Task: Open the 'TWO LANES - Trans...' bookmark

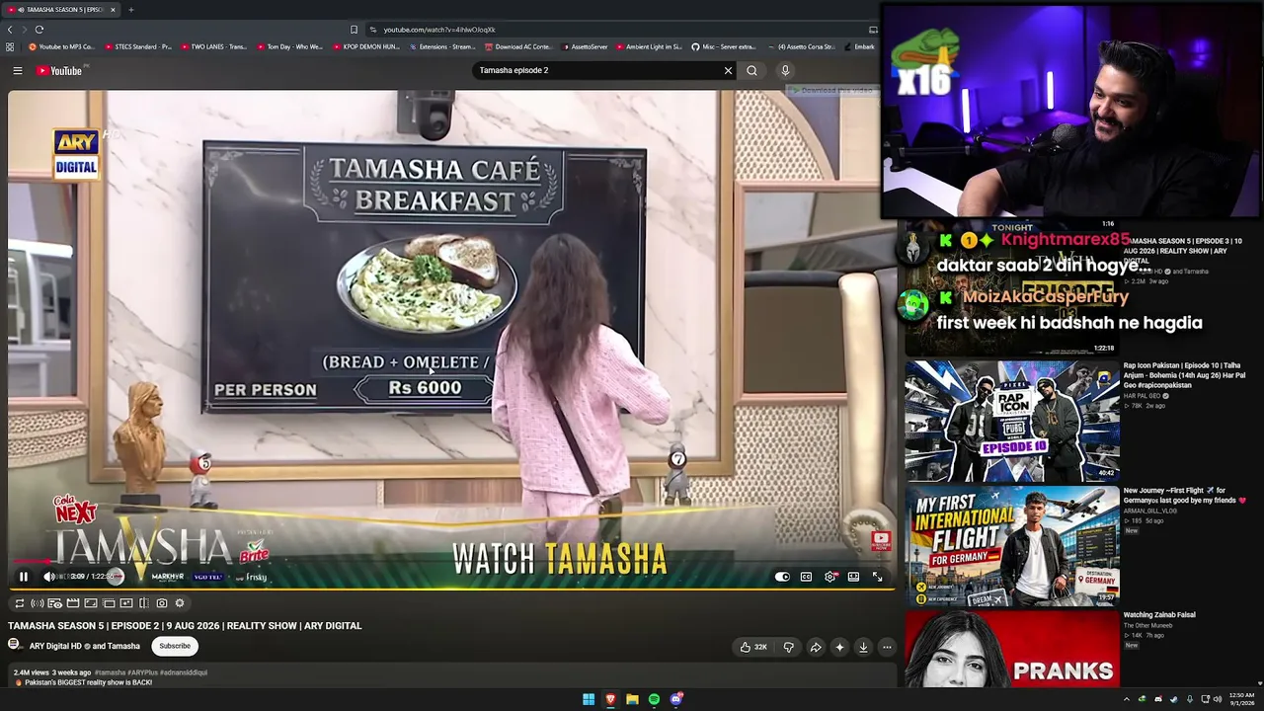Action: click(x=214, y=46)
